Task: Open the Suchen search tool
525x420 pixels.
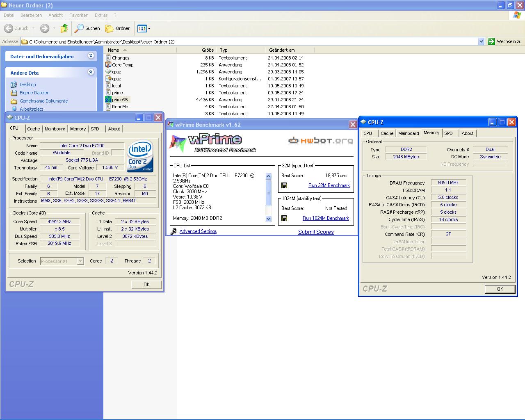Action: pyautogui.click(x=87, y=28)
